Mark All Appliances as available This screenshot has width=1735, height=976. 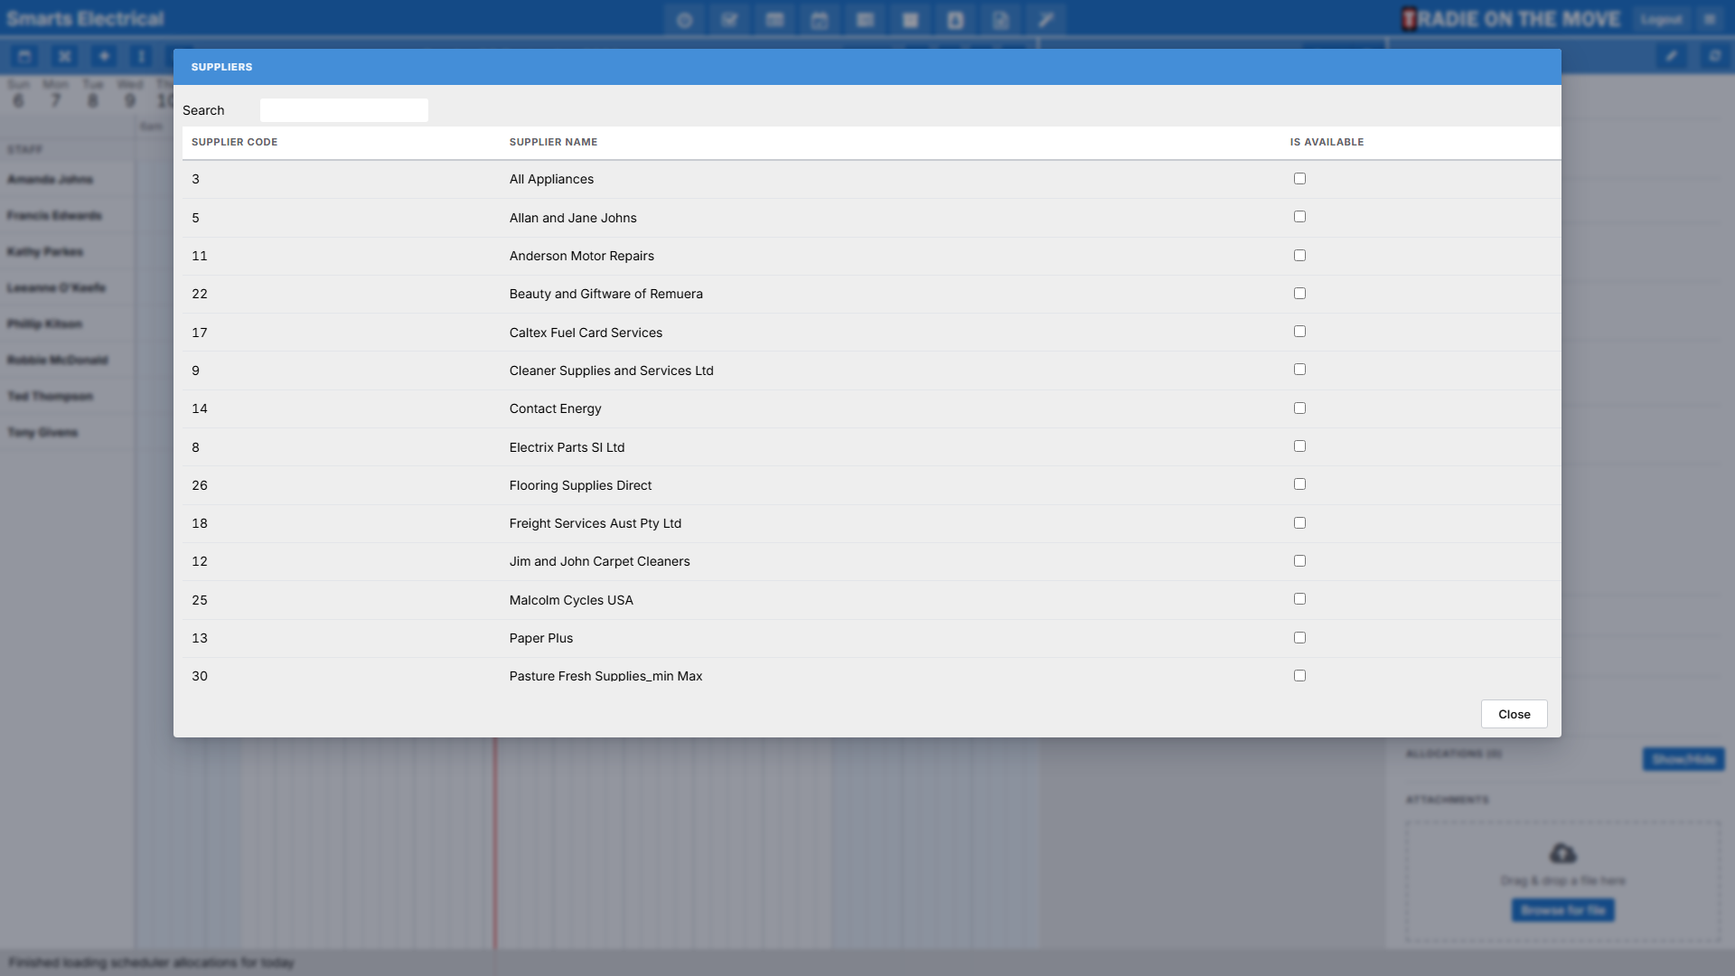tap(1299, 179)
